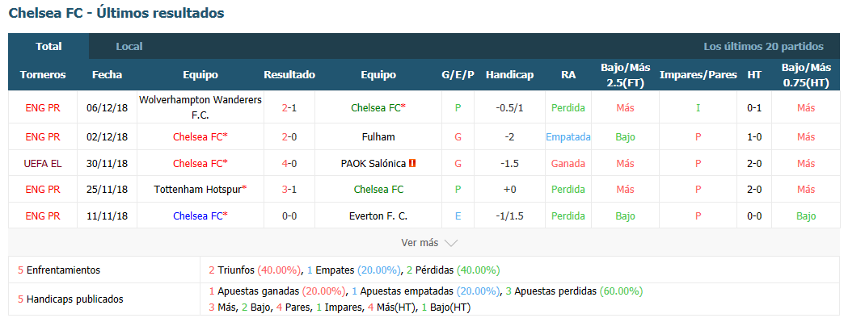
Task: Click the Empatada bet result for Fulham match
Action: [568, 137]
